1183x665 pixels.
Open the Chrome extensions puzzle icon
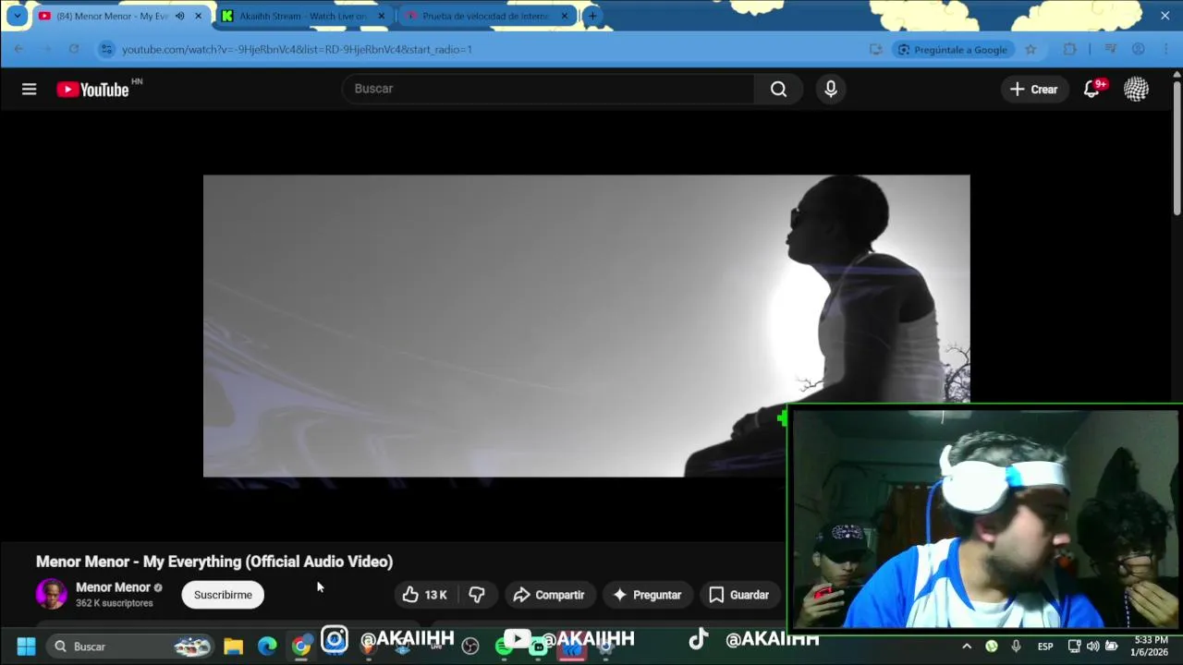[1069, 49]
